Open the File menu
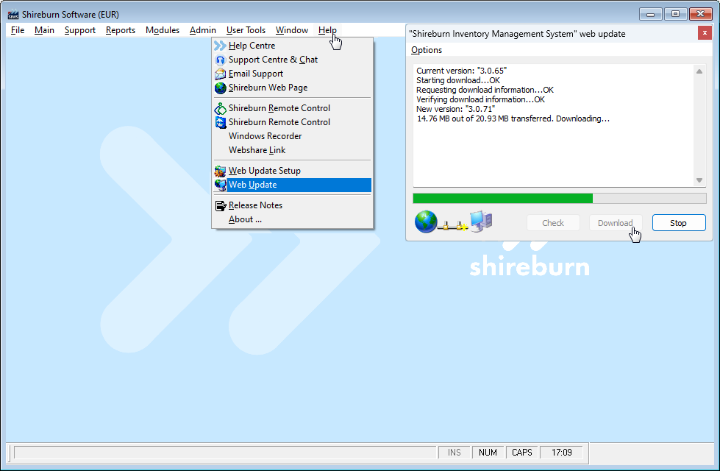 tap(18, 30)
